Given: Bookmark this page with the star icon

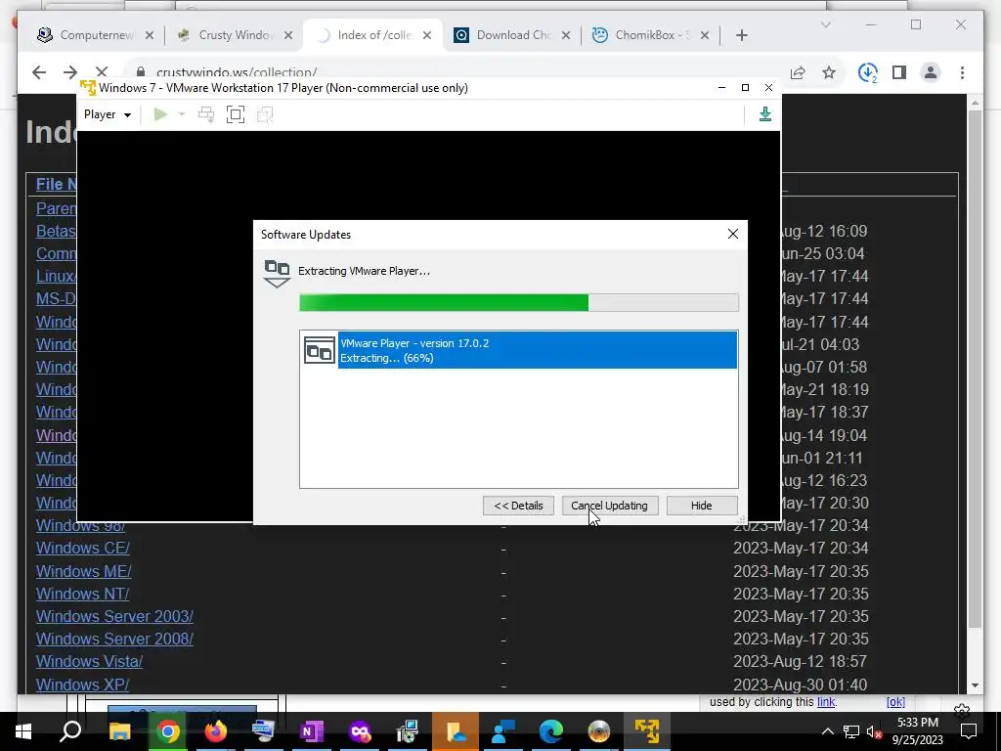Looking at the screenshot, I should coord(829,72).
